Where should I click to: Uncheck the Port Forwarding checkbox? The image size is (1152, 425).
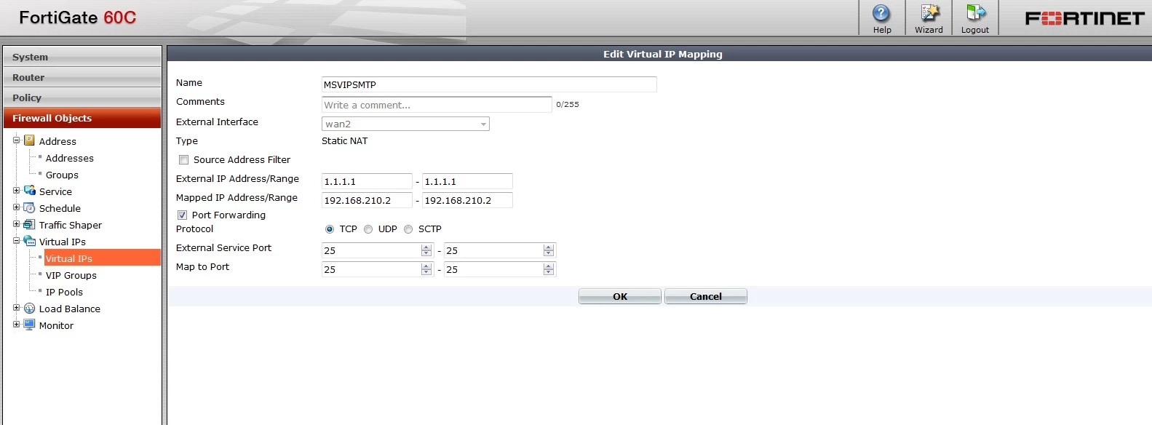point(182,215)
